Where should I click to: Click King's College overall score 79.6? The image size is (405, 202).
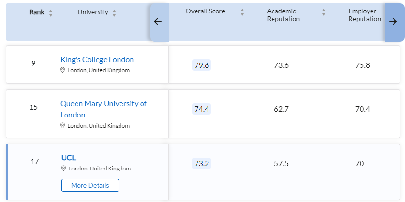(x=201, y=65)
